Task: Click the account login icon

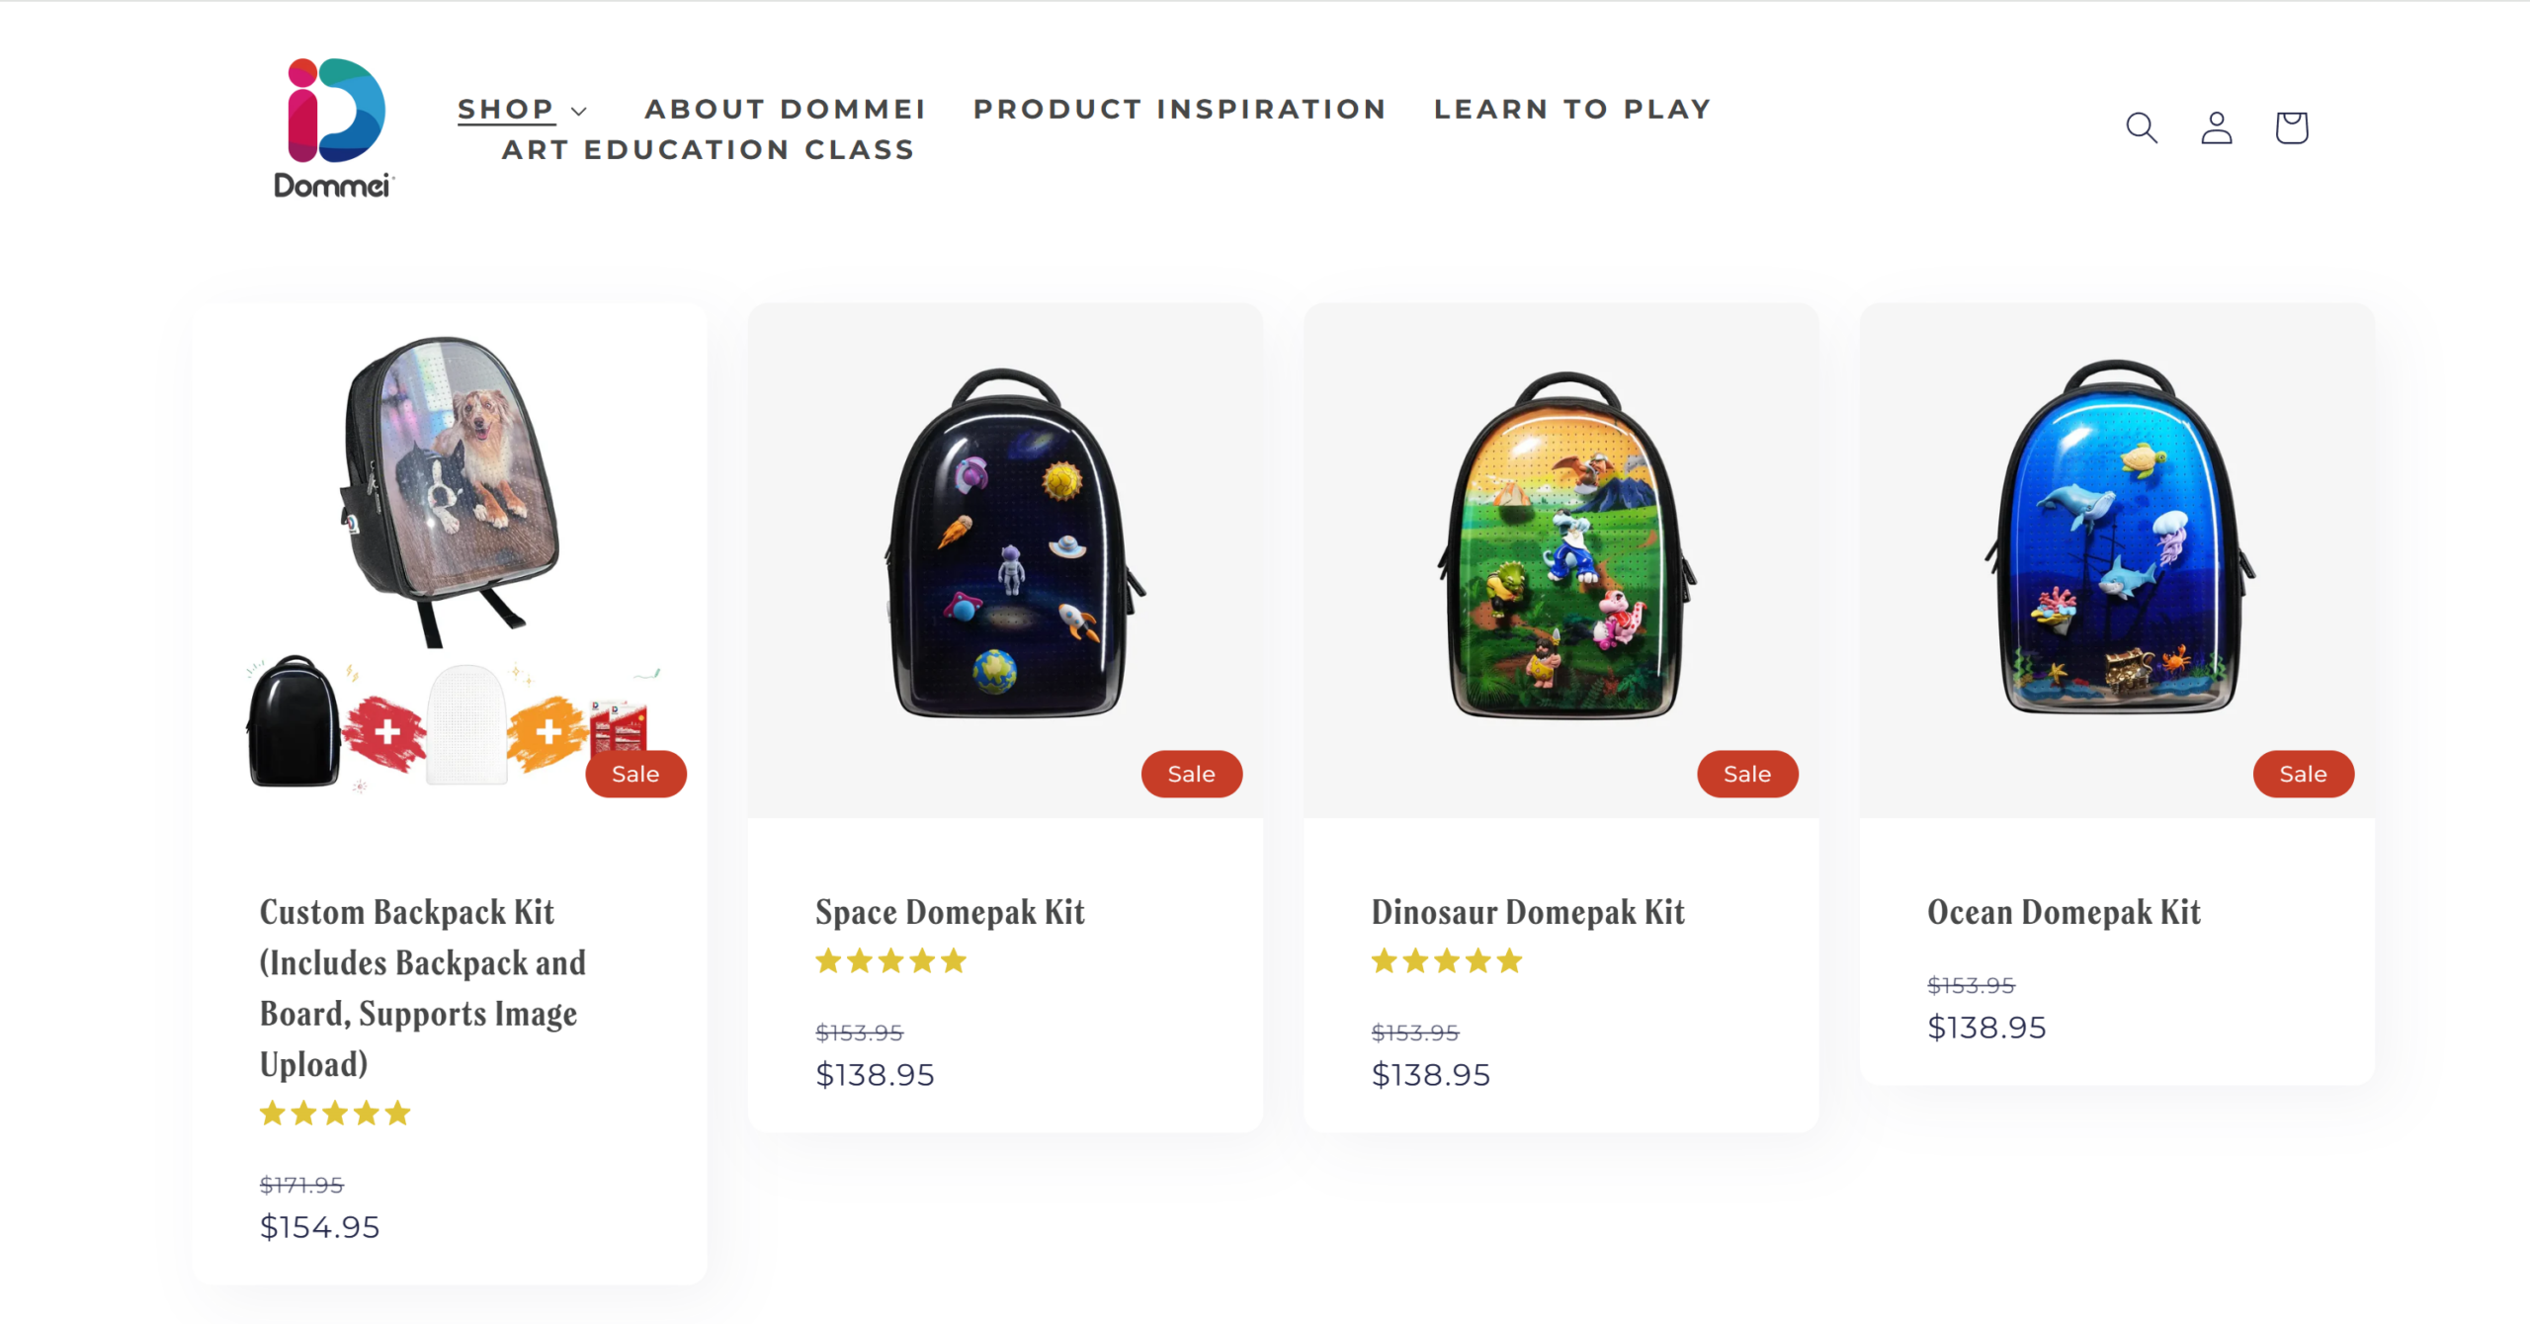Action: click(x=2217, y=127)
